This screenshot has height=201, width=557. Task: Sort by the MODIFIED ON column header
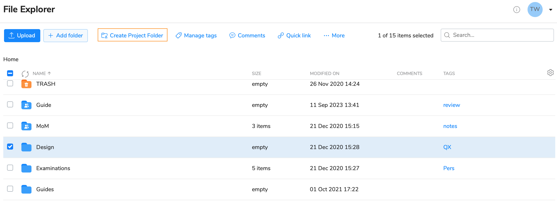click(325, 74)
